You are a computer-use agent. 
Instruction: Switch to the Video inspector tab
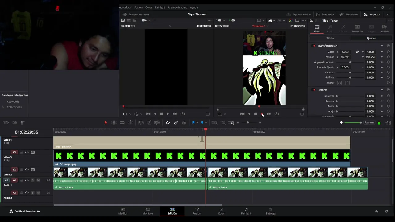(317, 29)
